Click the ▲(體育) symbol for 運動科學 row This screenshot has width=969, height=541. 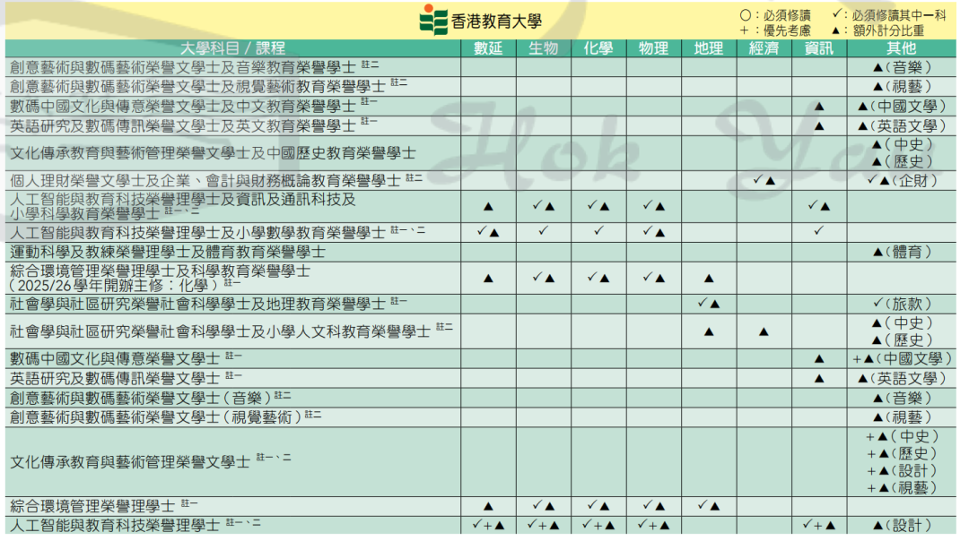click(x=900, y=253)
